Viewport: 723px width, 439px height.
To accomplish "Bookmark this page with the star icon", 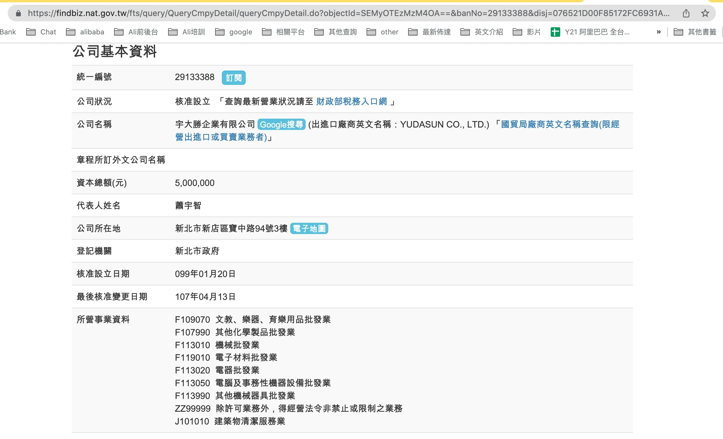I will tap(705, 13).
